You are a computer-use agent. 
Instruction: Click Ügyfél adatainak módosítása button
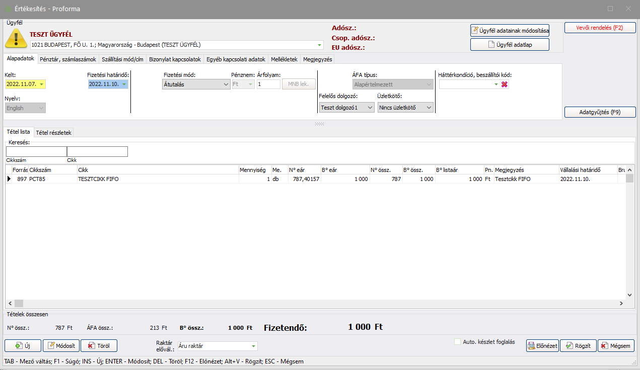[510, 31]
